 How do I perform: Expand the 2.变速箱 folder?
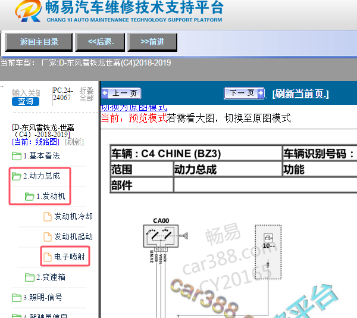(51, 278)
